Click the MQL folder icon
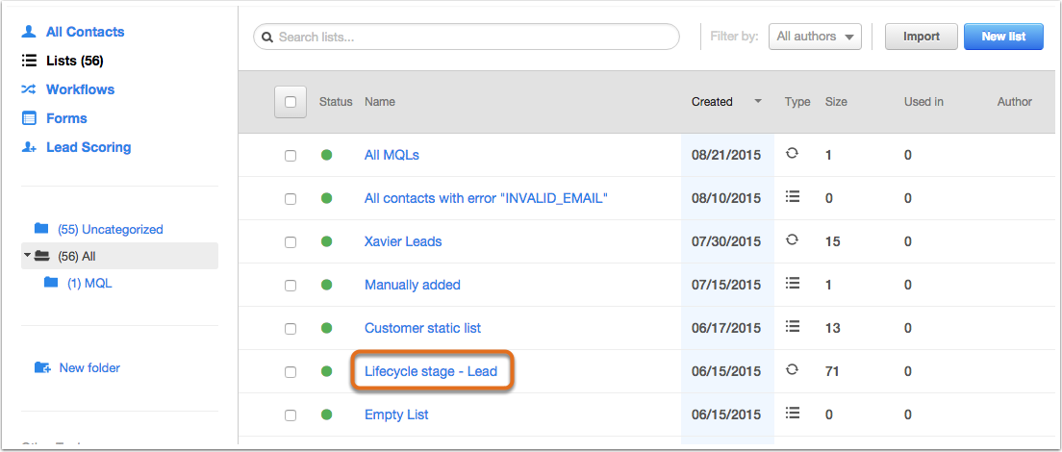Image resolution: width=1062 pixels, height=452 pixels. 51,283
